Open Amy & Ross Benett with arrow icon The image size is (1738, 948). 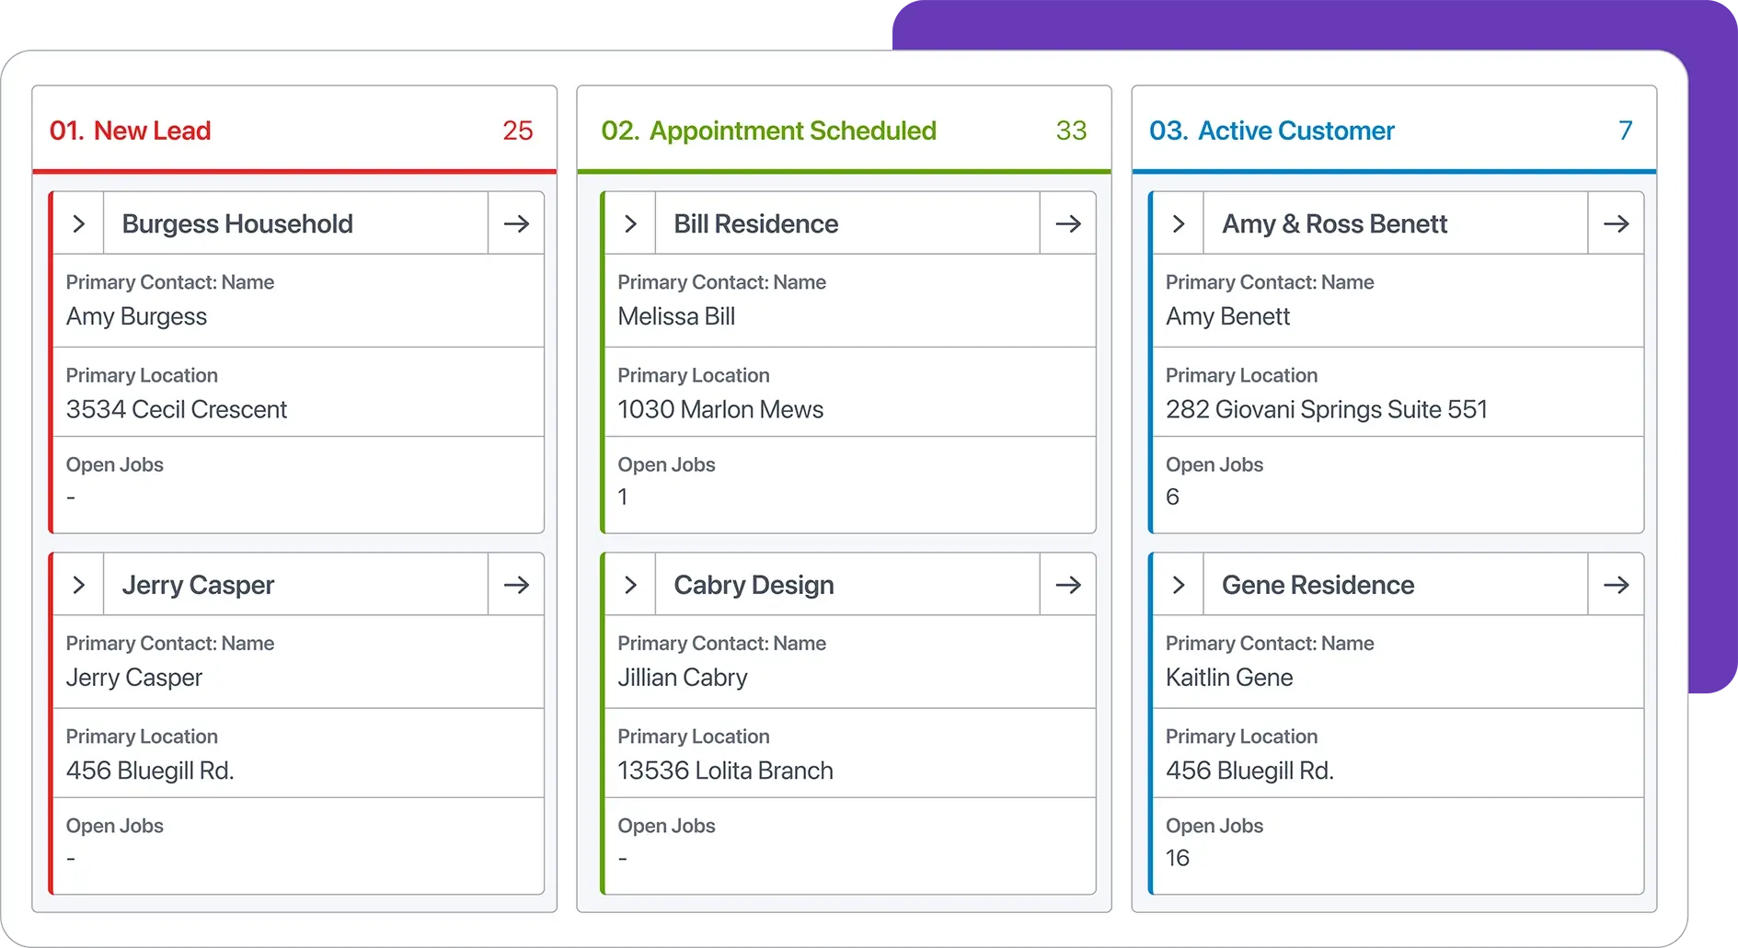pos(1616,223)
